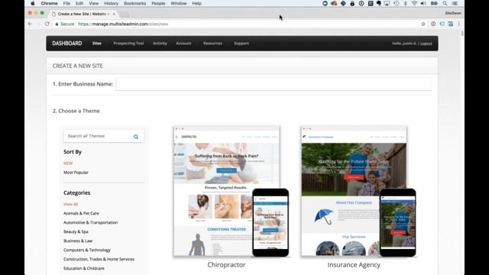Open the Time Machine menu bar icon
This screenshot has height=275, width=489.
click(397, 3)
